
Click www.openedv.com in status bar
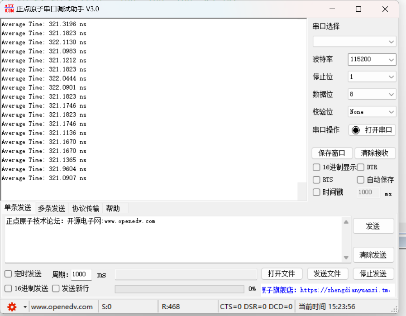62,307
